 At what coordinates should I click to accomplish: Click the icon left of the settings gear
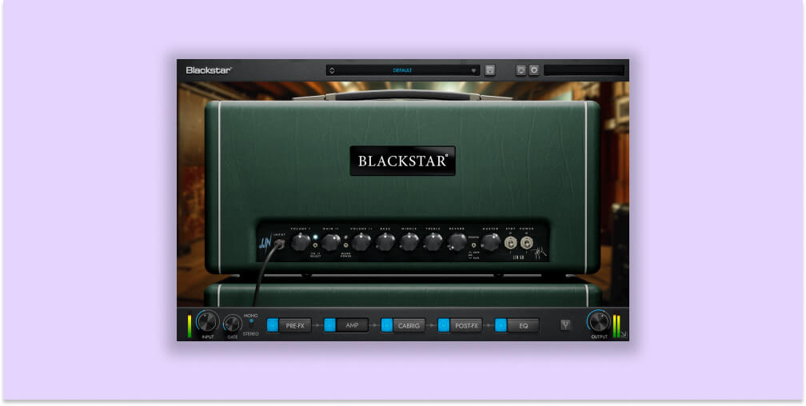[521, 70]
